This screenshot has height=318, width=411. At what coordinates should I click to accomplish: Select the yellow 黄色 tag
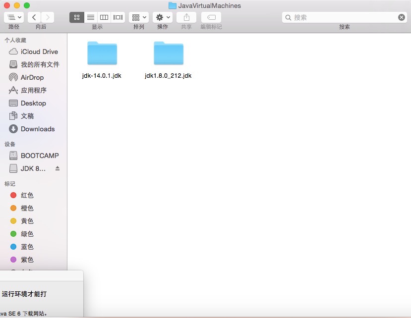pyautogui.click(x=34, y=221)
